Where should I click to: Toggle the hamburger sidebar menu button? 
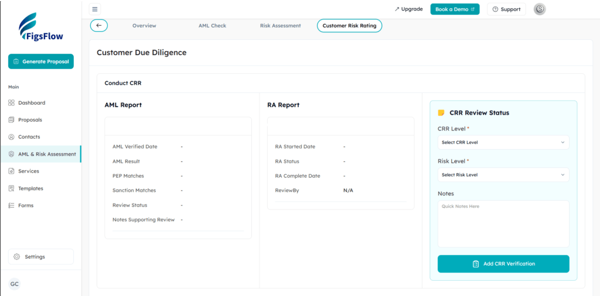coord(95,9)
